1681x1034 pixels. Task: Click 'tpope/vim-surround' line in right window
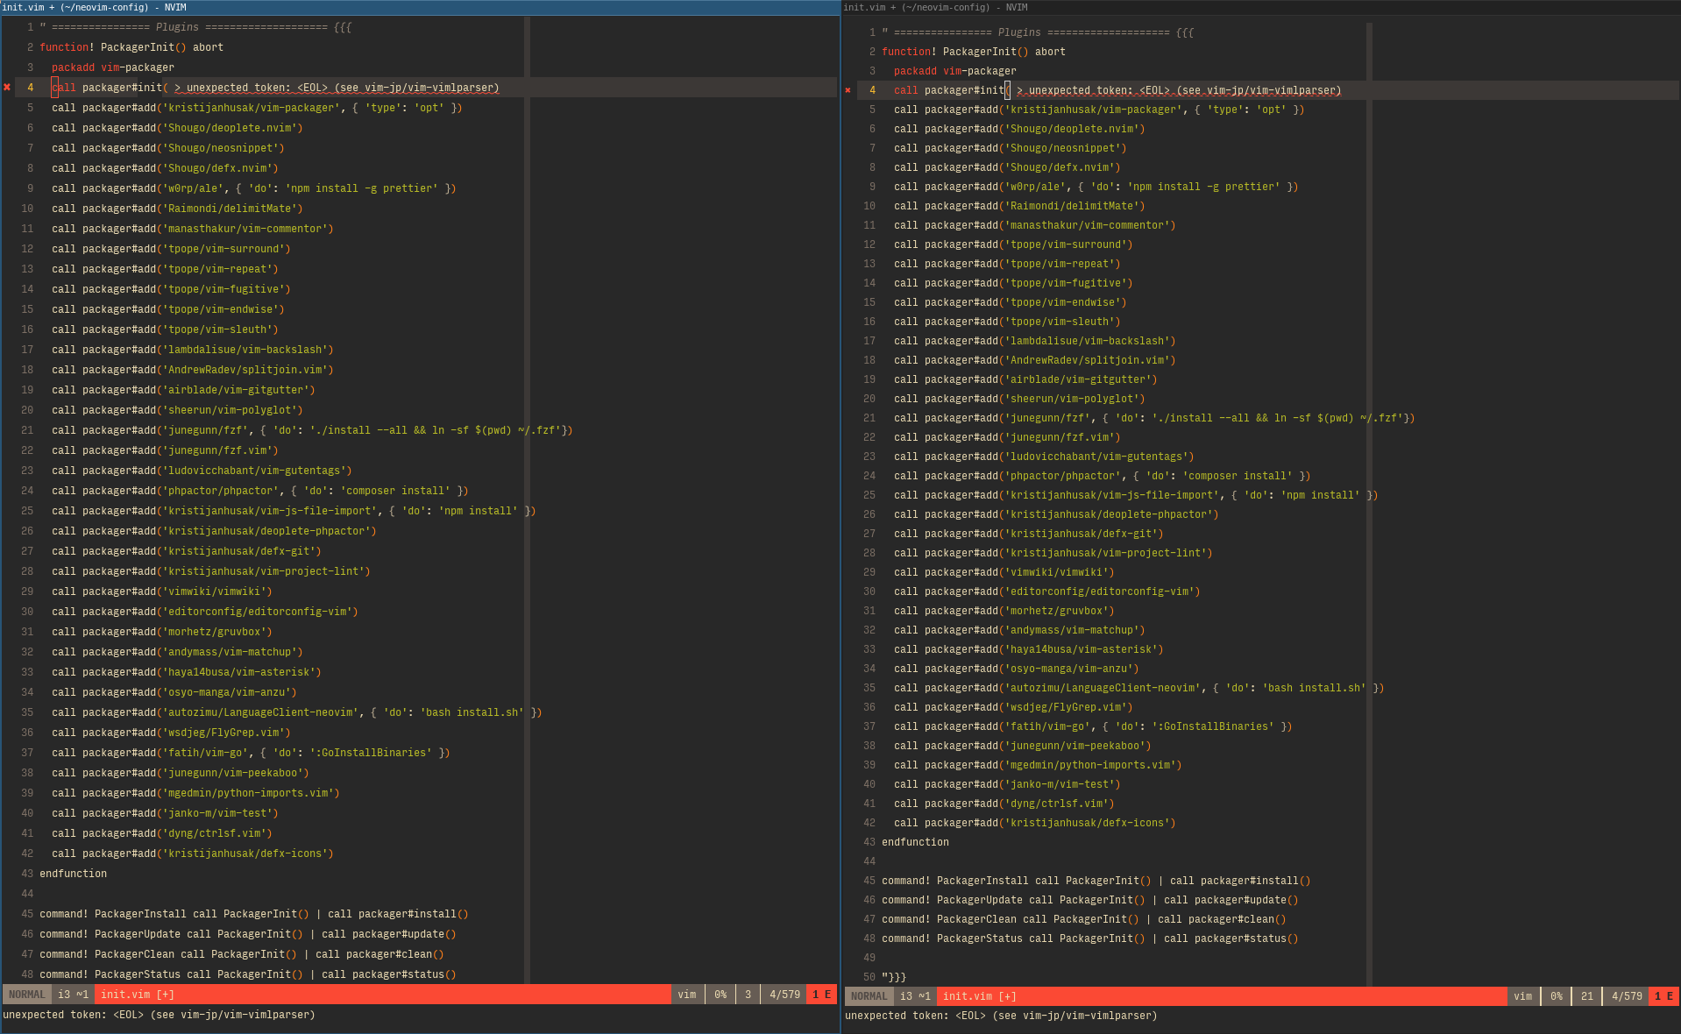1013,244
